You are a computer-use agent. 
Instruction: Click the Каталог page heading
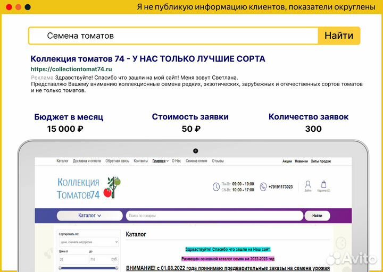(136, 234)
